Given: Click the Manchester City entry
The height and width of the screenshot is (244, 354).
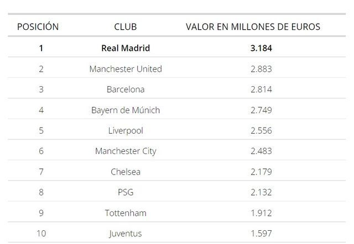Looking at the screenshot, I should pos(126,151).
